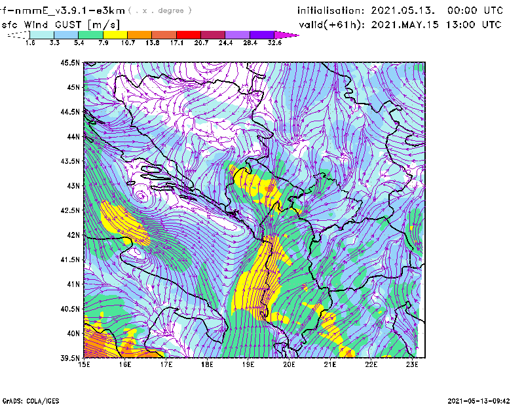The width and height of the screenshot is (524, 405).
Task: Click the light cyan legend swatch (1.6–3.3)
Action: tap(42, 35)
